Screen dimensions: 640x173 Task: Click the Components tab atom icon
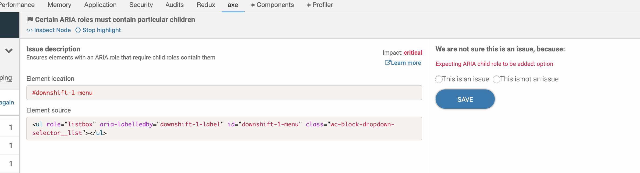tap(253, 5)
